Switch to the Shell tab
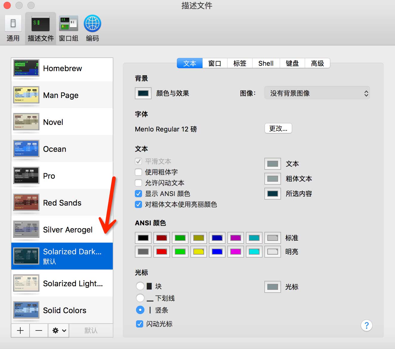Image resolution: width=395 pixels, height=349 pixels. tap(266, 63)
